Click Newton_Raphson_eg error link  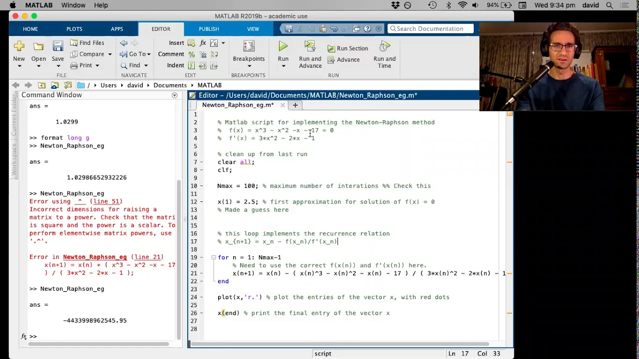click(95, 257)
